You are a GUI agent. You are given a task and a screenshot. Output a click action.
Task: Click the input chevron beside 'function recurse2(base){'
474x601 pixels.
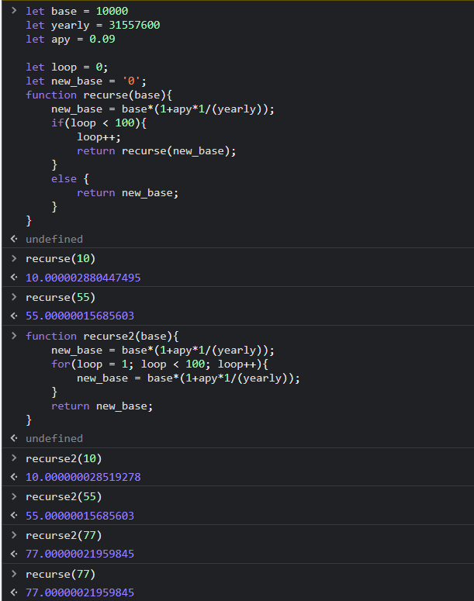[x=14, y=336]
